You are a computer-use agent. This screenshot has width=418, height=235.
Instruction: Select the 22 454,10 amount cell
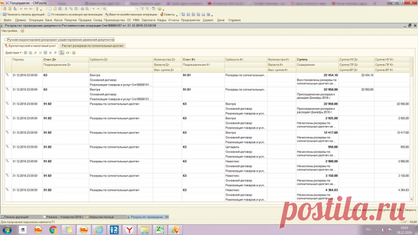tap(317, 75)
